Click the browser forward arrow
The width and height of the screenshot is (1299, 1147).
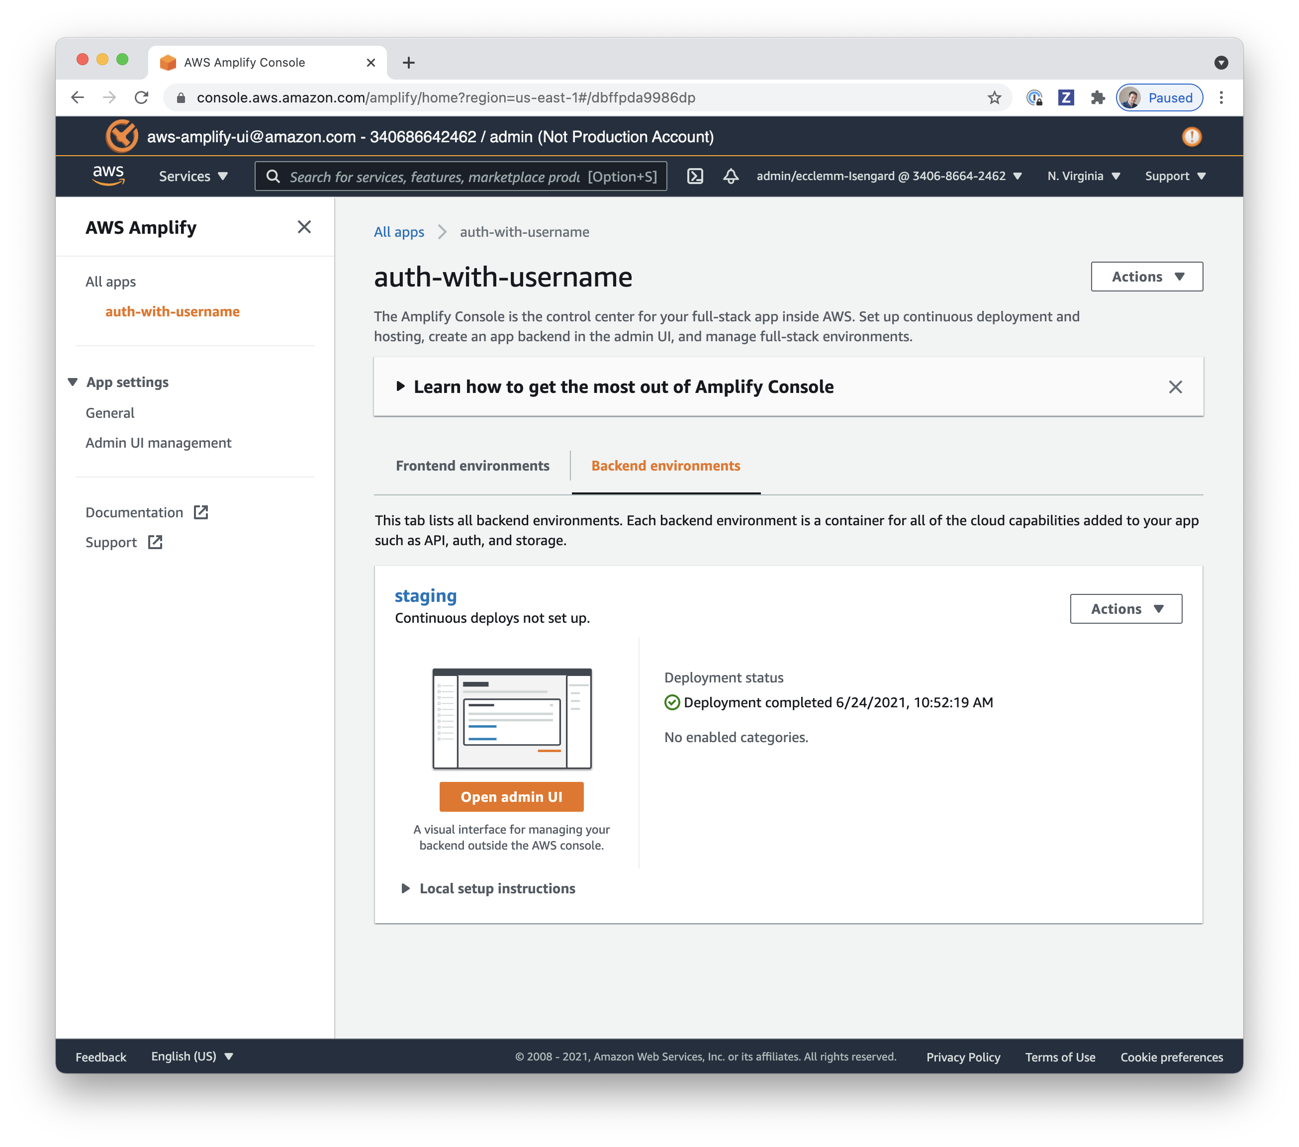tap(109, 97)
